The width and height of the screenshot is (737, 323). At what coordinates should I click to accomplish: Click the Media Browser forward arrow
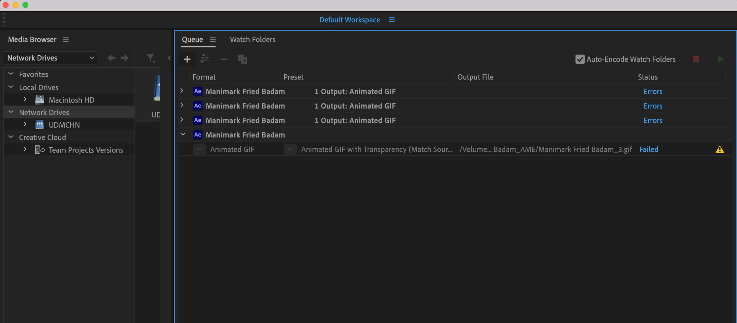pyautogui.click(x=125, y=58)
